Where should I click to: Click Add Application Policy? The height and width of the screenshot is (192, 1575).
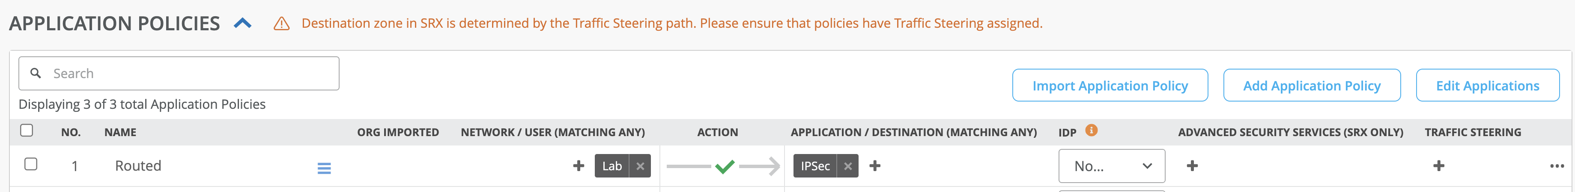click(x=1312, y=85)
